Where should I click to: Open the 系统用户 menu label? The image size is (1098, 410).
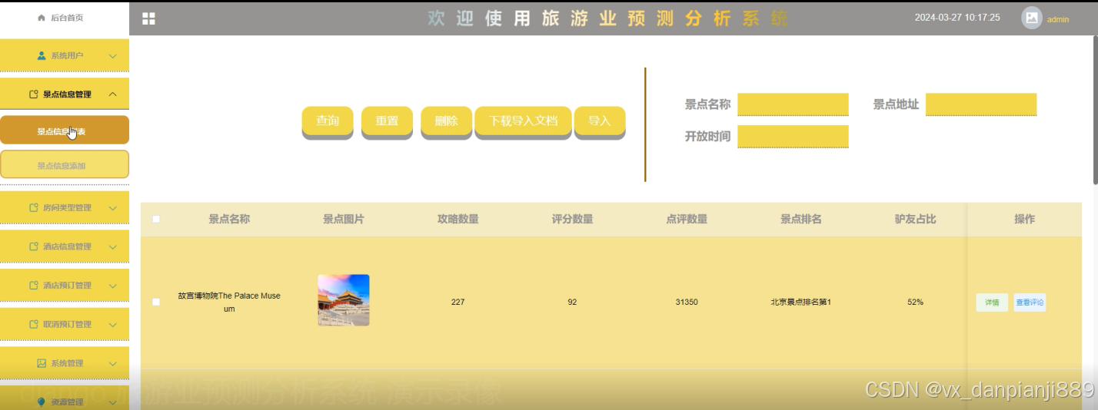(67, 56)
